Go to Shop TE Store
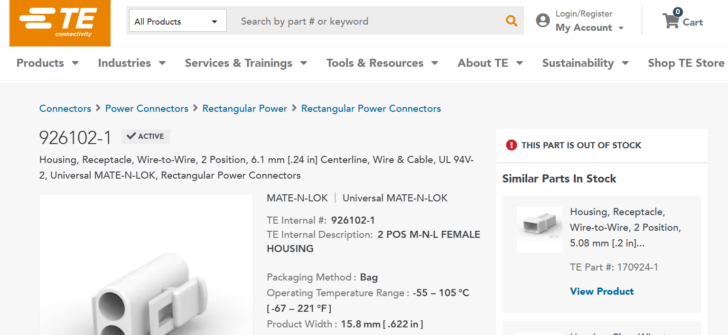This screenshot has height=335, width=728. click(686, 63)
